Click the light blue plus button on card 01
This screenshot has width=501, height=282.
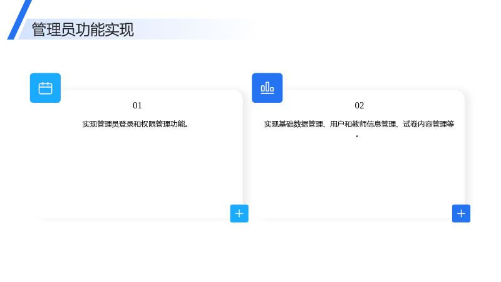point(239,214)
